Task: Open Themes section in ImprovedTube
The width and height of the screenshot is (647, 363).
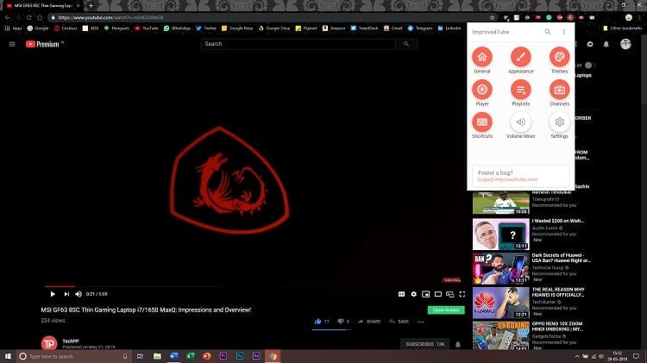Action: (560, 57)
